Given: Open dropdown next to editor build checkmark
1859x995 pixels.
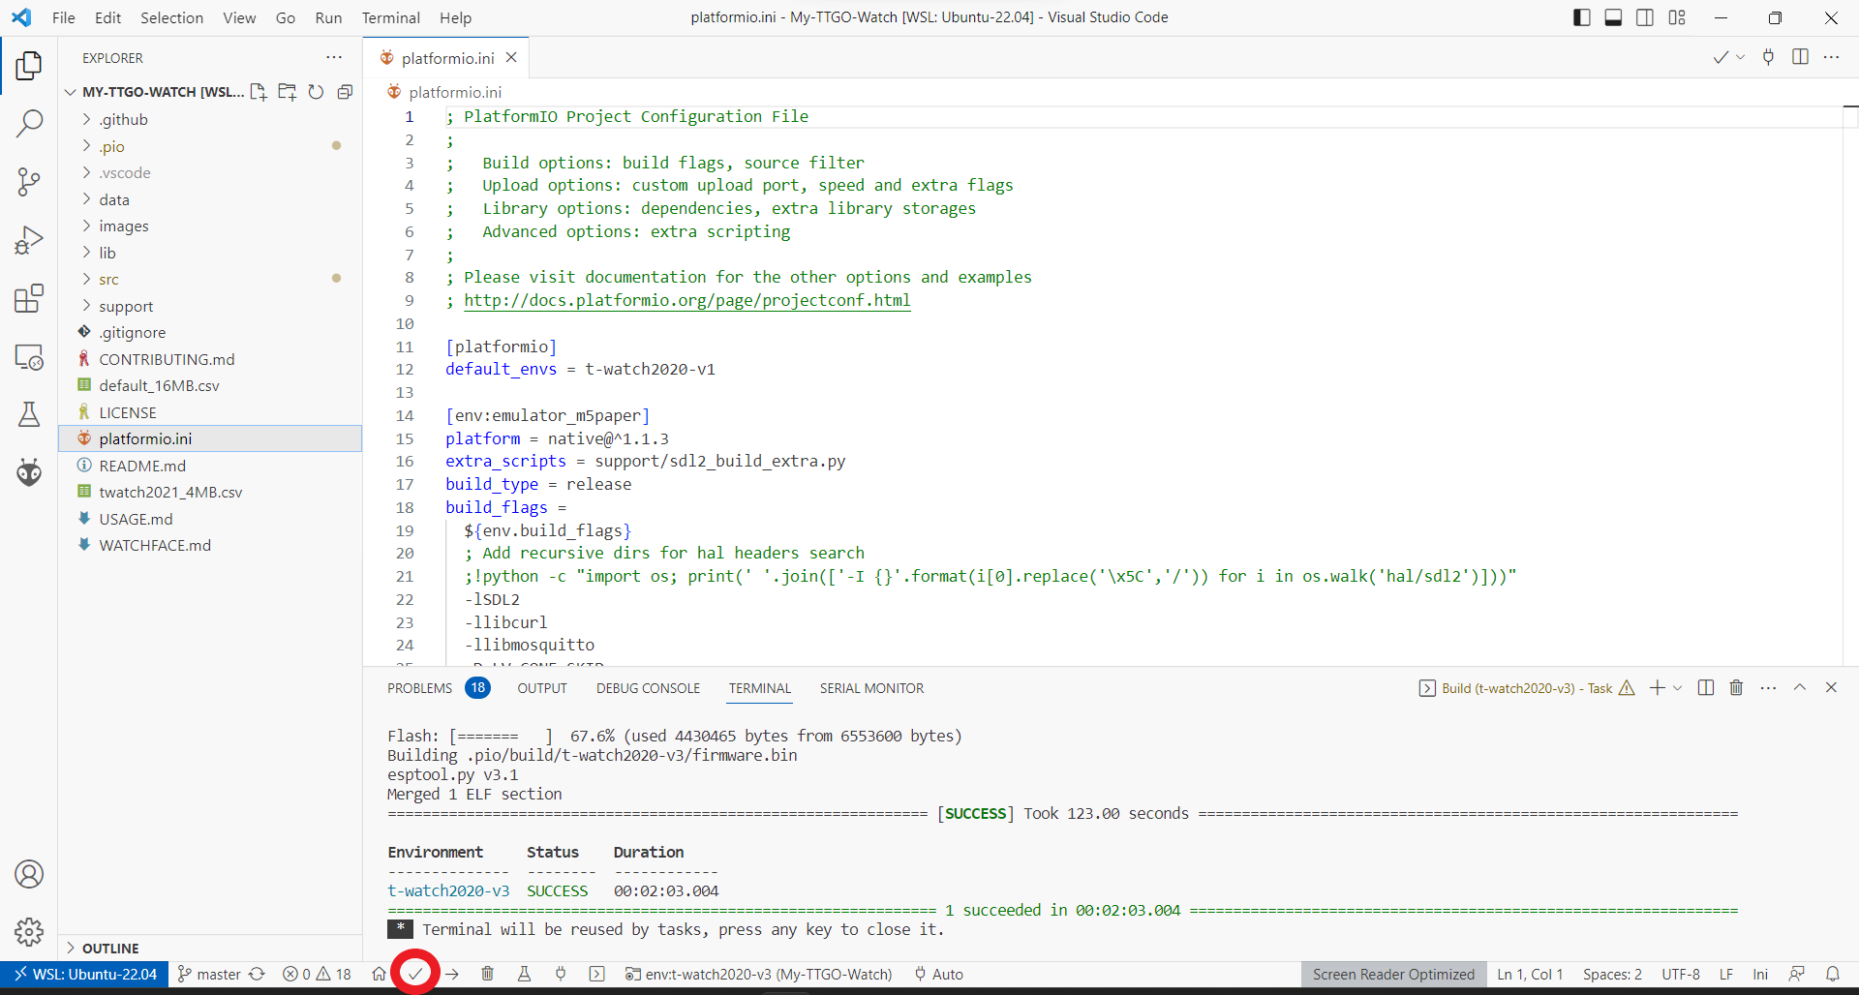Looking at the screenshot, I should pyautogui.click(x=1741, y=57).
